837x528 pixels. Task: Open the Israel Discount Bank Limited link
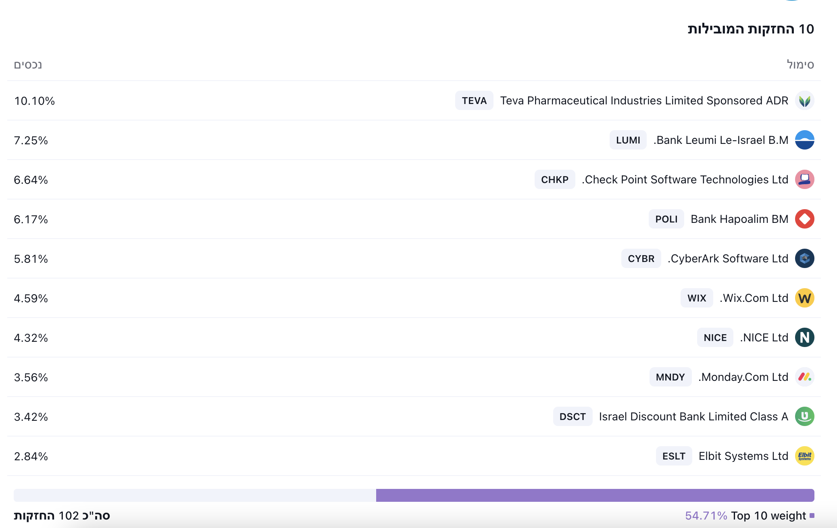click(693, 416)
